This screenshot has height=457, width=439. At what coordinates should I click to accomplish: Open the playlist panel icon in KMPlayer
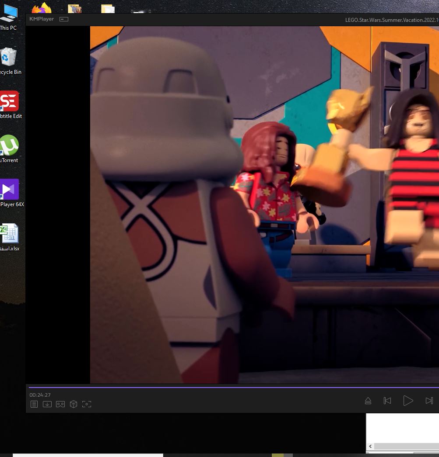pyautogui.click(x=34, y=404)
